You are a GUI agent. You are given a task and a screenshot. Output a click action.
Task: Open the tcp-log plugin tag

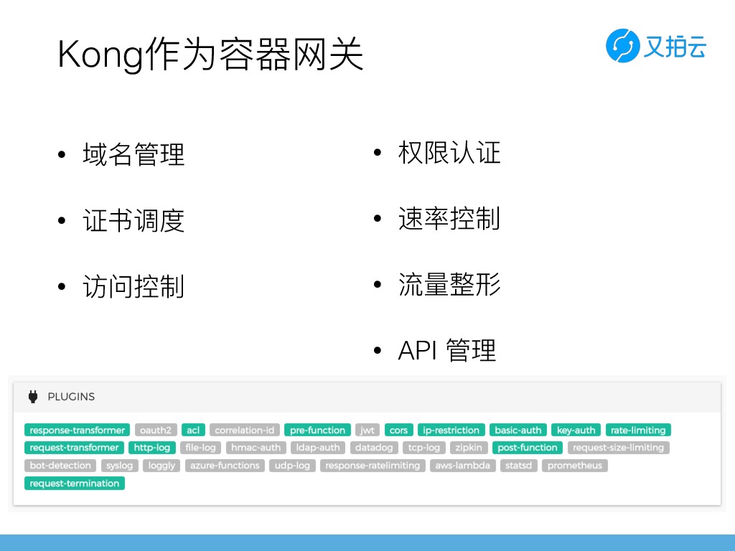[x=424, y=448]
